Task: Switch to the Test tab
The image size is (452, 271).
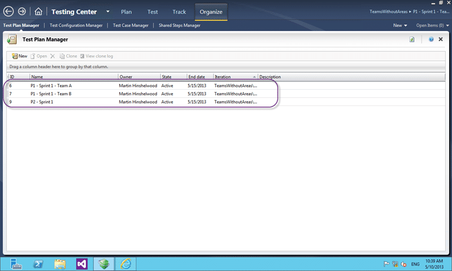Action: [x=153, y=12]
